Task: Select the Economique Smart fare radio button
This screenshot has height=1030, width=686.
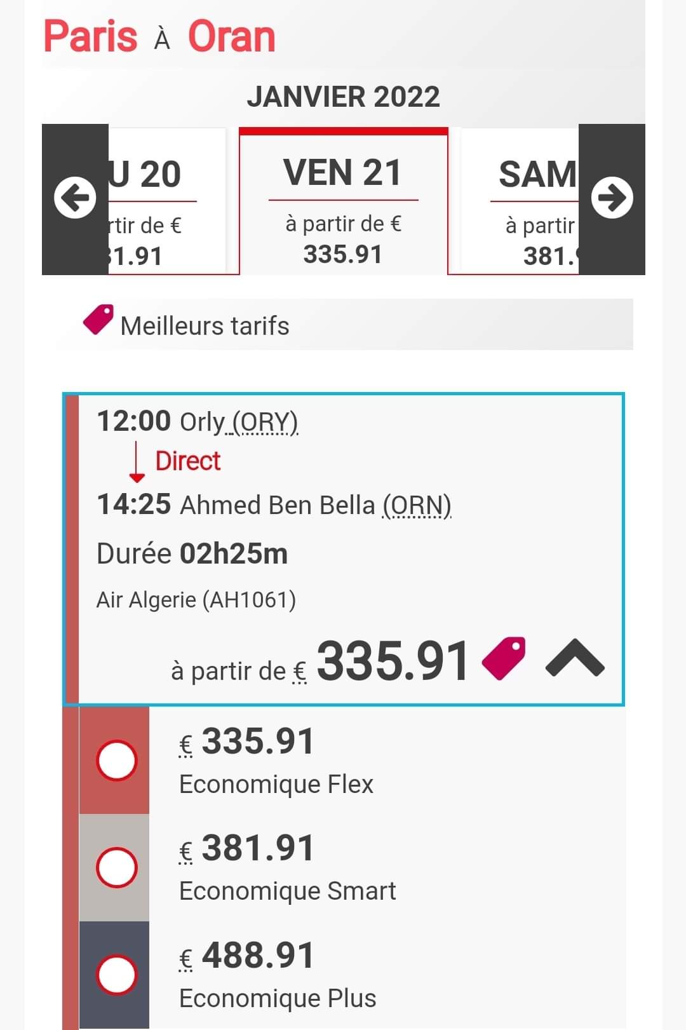Action: pos(117,867)
